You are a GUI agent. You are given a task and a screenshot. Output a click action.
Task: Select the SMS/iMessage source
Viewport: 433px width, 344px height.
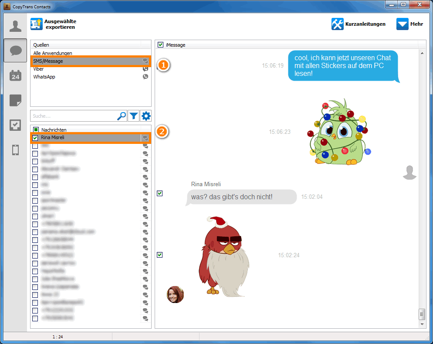91,61
